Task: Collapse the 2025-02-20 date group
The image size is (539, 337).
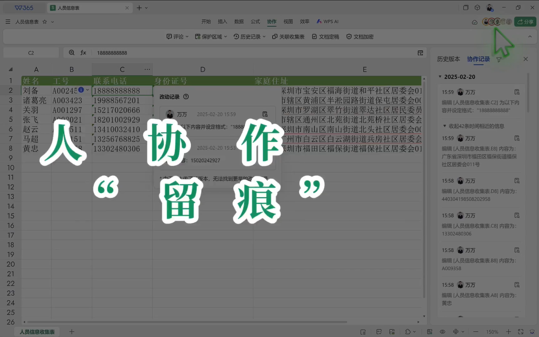Action: pyautogui.click(x=440, y=77)
